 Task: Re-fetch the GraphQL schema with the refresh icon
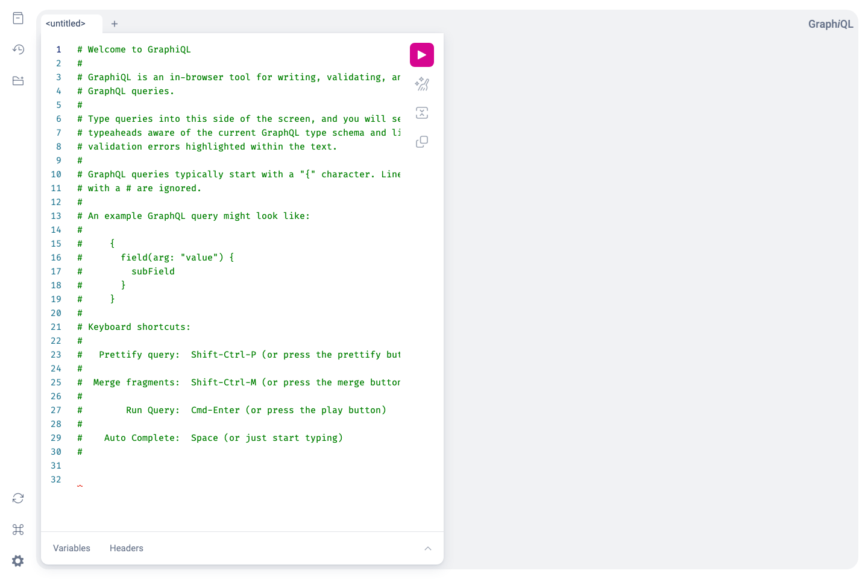[x=17, y=498]
